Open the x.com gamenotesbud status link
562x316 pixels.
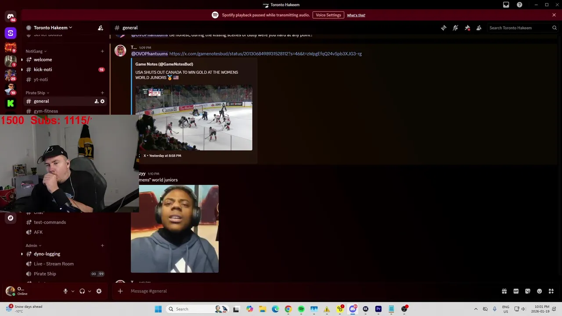click(x=266, y=54)
